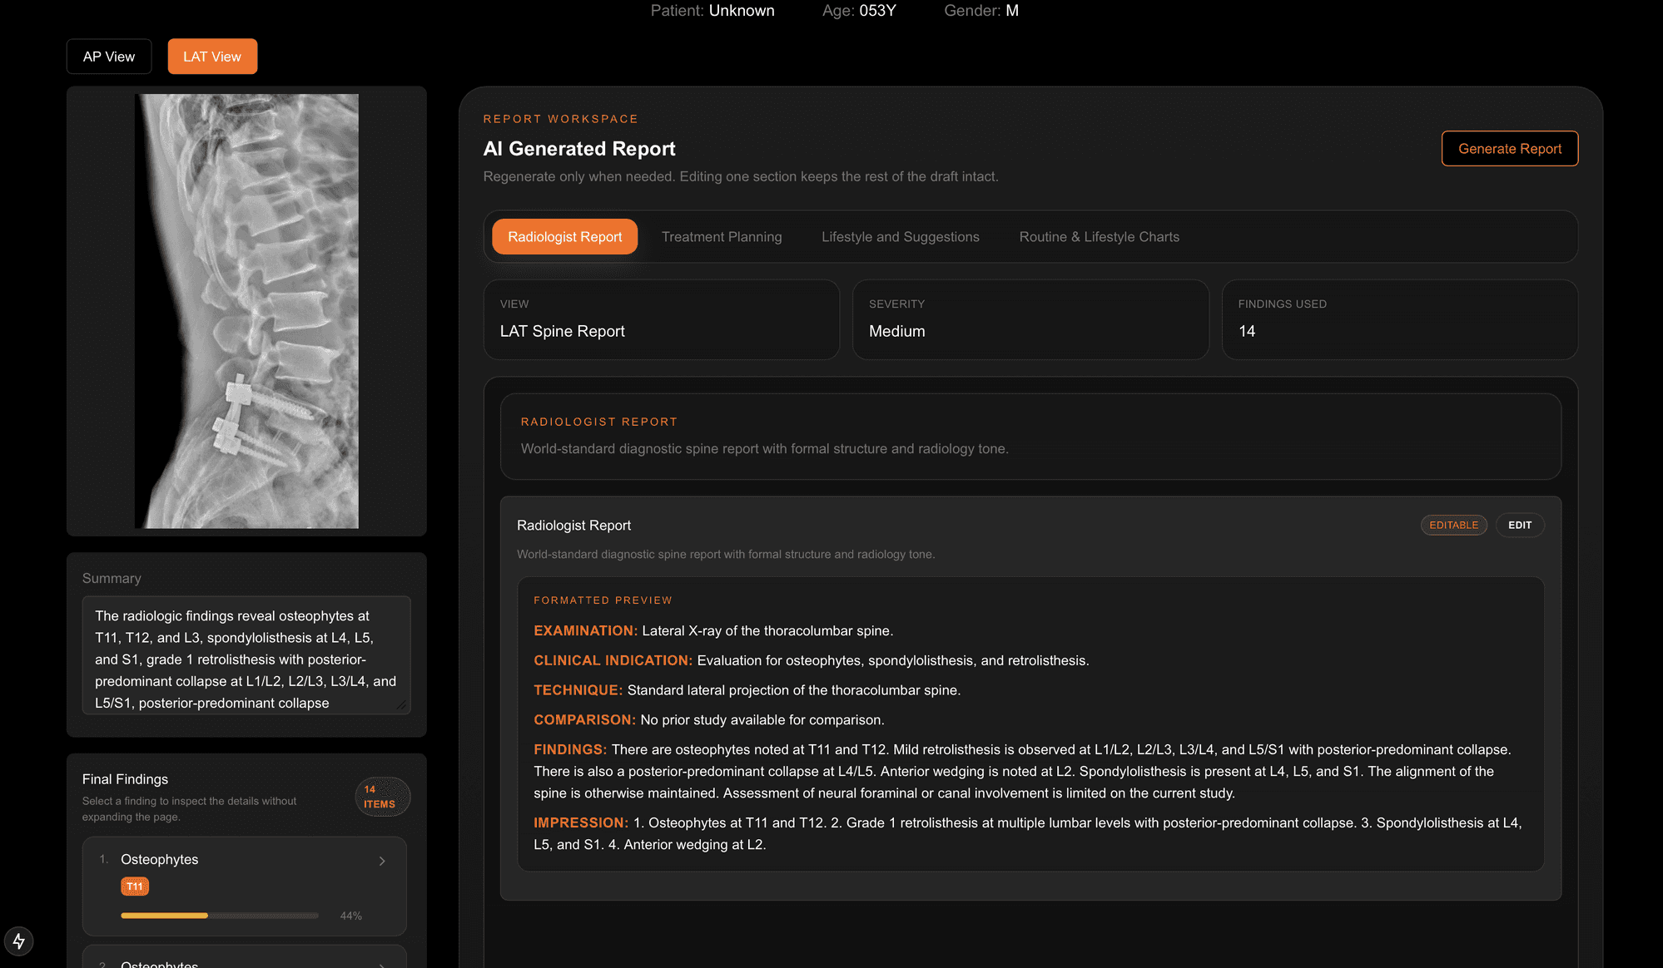Viewport: 1663px width, 968px height.
Task: Open the Radiologist Report tab
Action: click(x=564, y=237)
